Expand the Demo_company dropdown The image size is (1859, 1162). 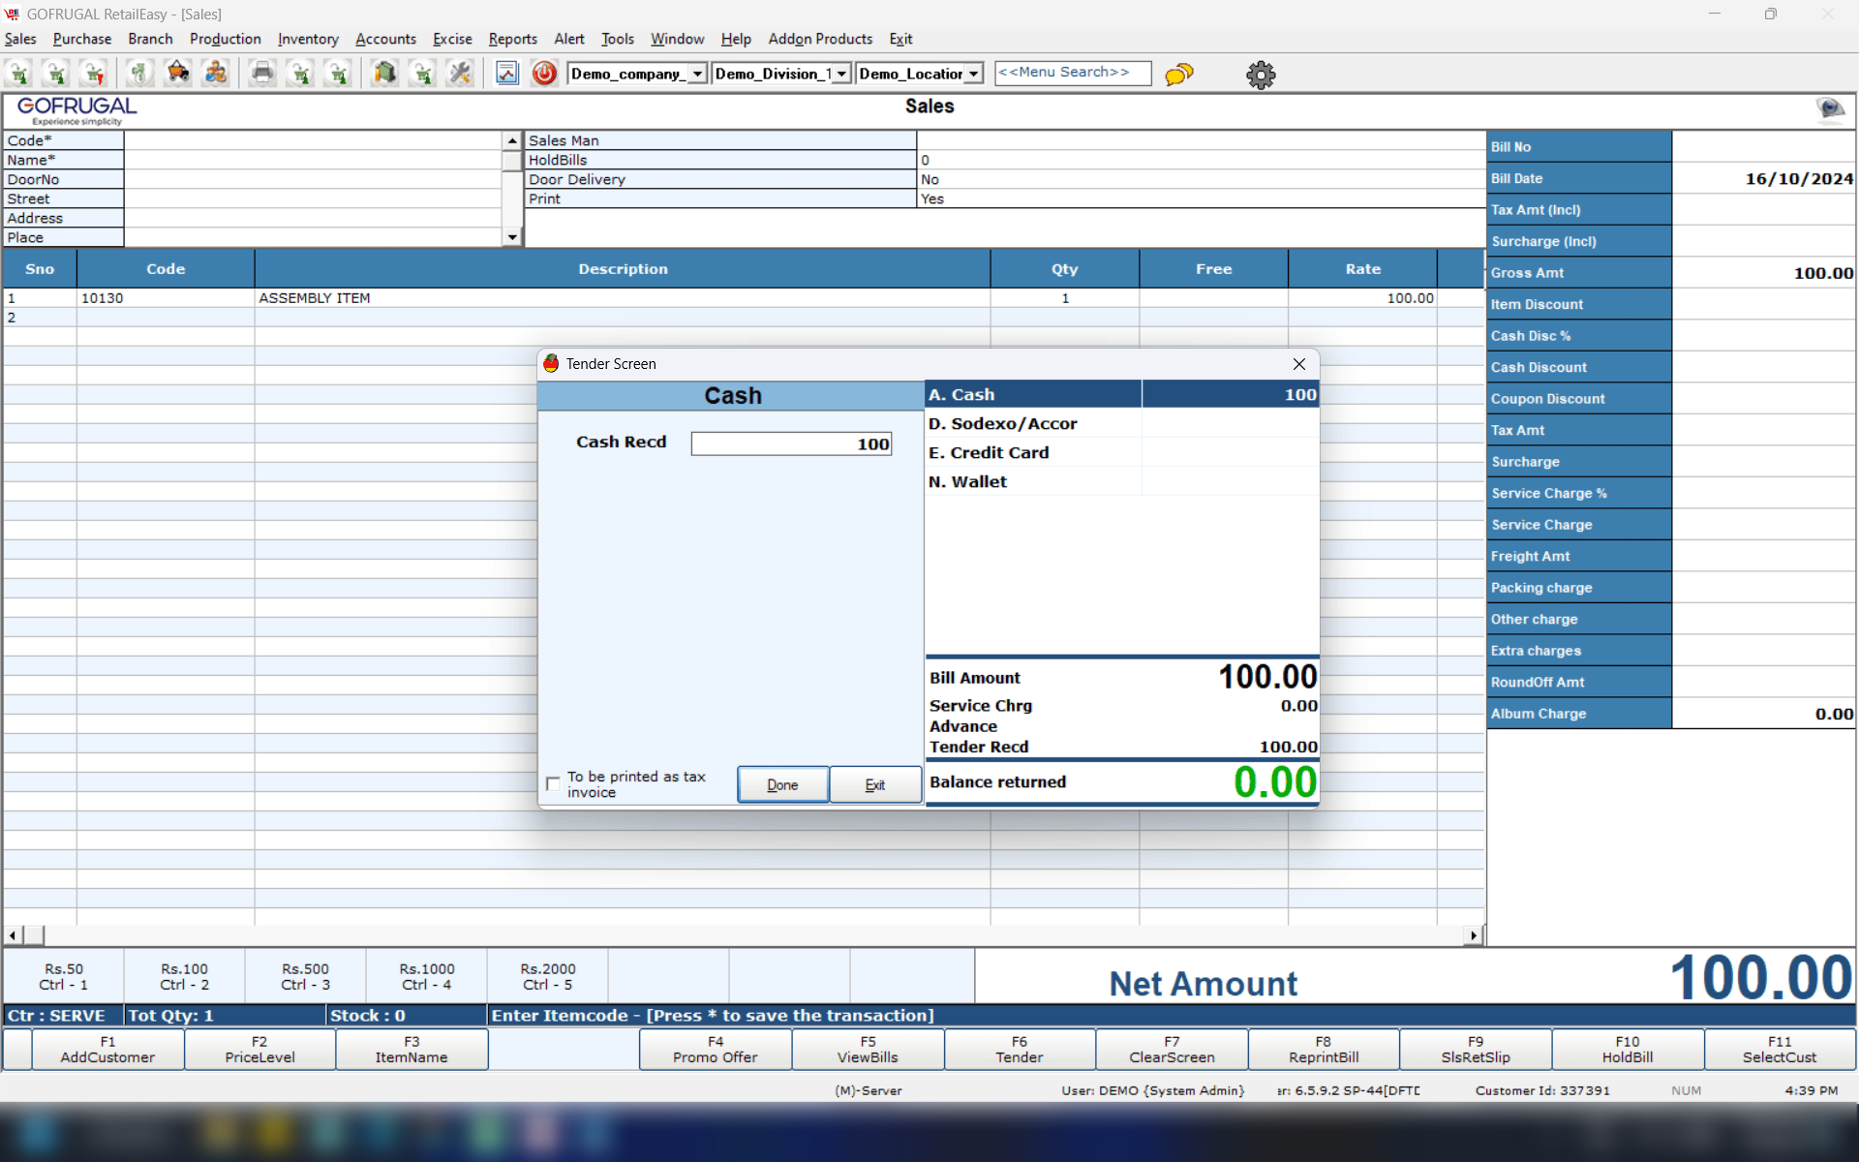(697, 74)
